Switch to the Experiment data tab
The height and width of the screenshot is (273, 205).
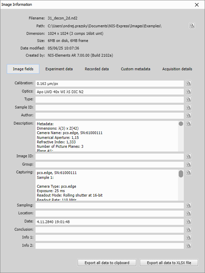click(x=59, y=69)
